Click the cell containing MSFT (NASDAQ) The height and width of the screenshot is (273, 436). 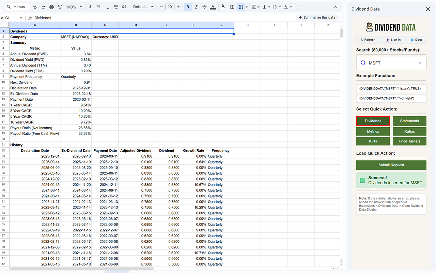[x=76, y=37]
